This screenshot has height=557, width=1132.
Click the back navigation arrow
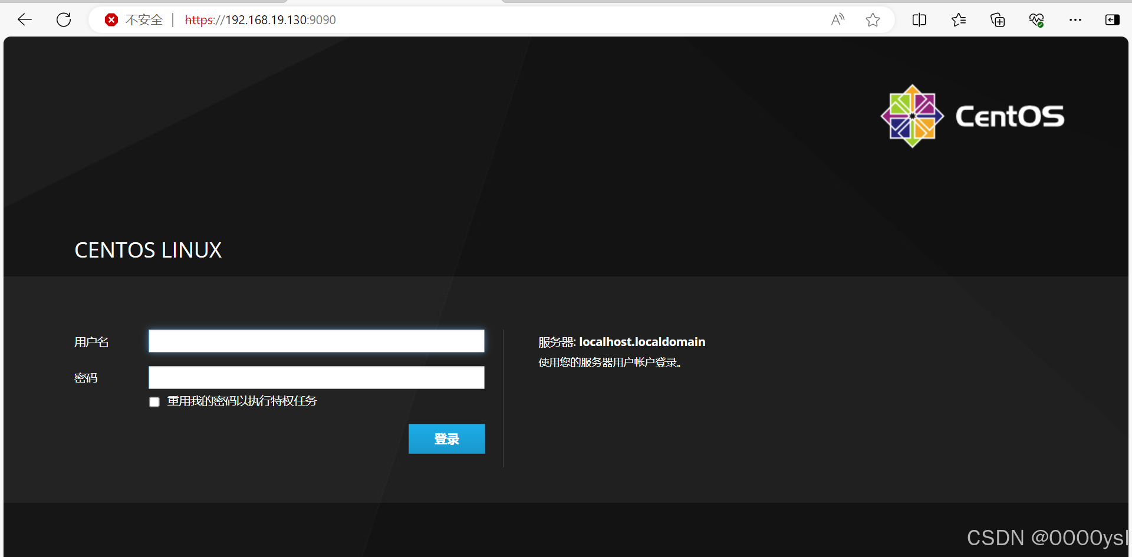(24, 19)
